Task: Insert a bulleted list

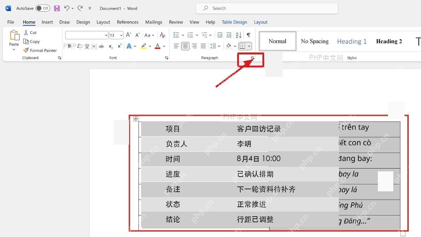Action: 176,35
